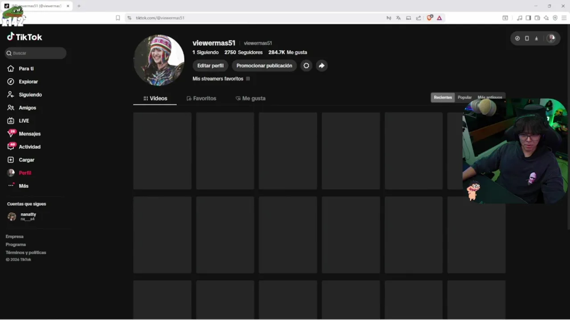Expand the Empresa footer section

[x=15, y=237]
